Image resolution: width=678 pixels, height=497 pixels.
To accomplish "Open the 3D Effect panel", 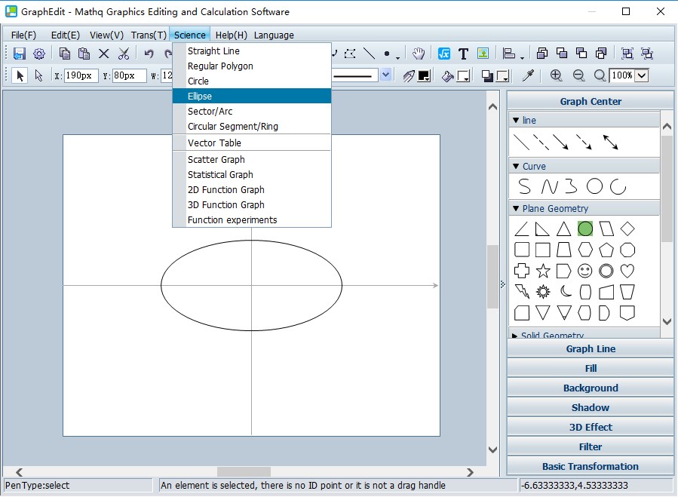I will pos(591,427).
